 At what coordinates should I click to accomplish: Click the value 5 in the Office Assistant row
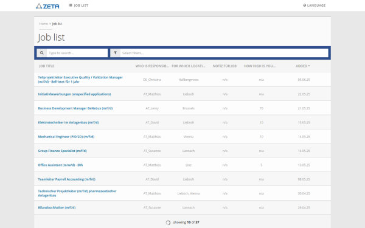(x=262, y=165)
